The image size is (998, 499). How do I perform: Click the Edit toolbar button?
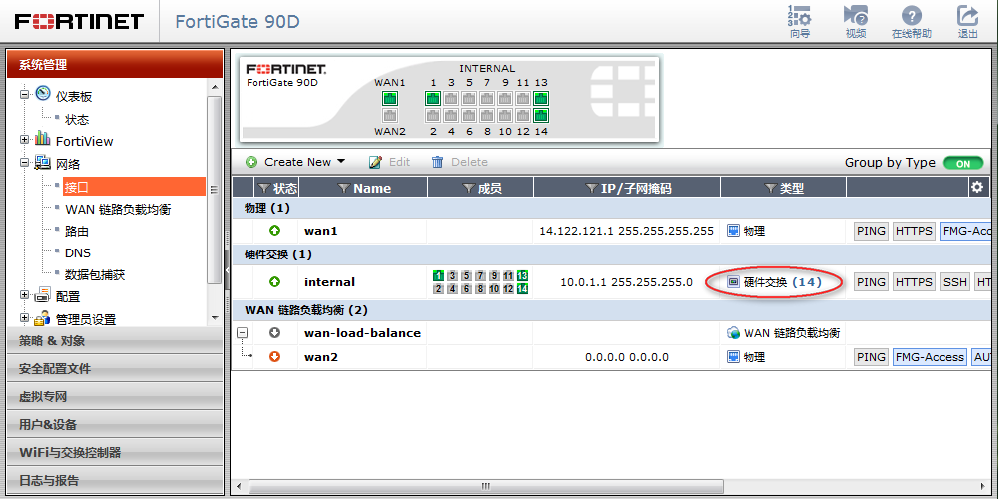(x=390, y=162)
